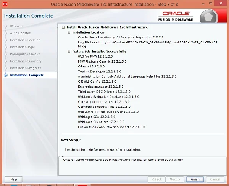Select the Prerequisite Checks step
Viewport: 229px width, 186px height.
pyautogui.click(x=25, y=54)
